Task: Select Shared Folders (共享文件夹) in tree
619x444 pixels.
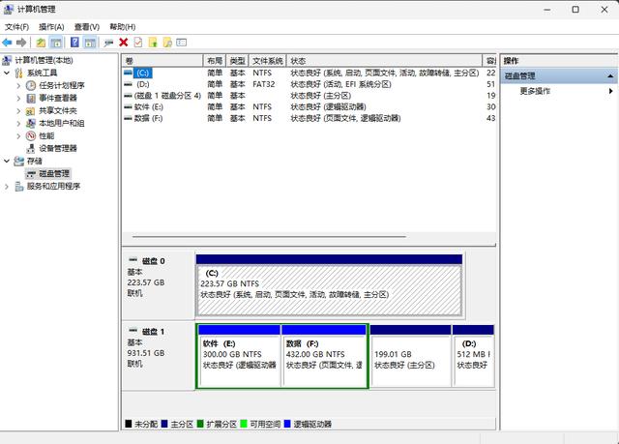Action: tap(58, 110)
